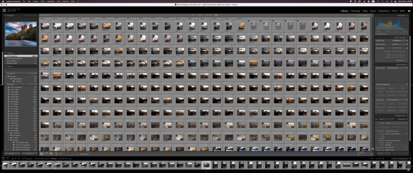Click the cloud sync status icon
This screenshot has height=173, width=413.
[x=409, y=11]
